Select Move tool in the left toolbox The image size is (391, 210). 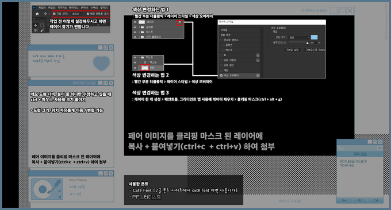(36, 25)
